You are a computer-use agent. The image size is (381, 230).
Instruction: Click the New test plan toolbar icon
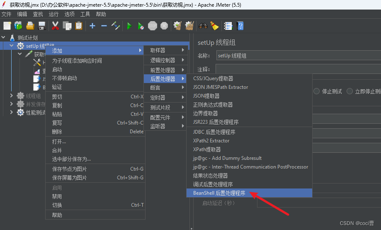pyautogui.click(x=7, y=26)
